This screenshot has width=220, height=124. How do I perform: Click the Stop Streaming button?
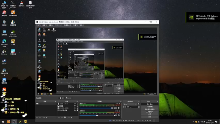(x=150, y=104)
